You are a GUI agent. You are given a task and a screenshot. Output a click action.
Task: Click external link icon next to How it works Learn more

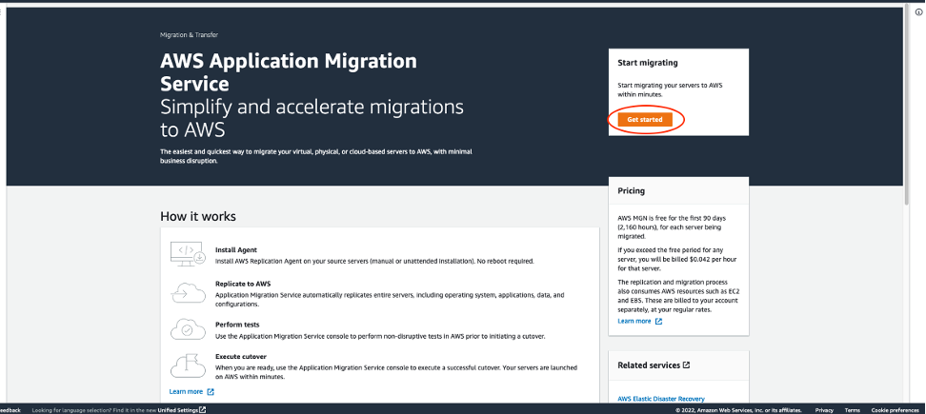click(211, 391)
